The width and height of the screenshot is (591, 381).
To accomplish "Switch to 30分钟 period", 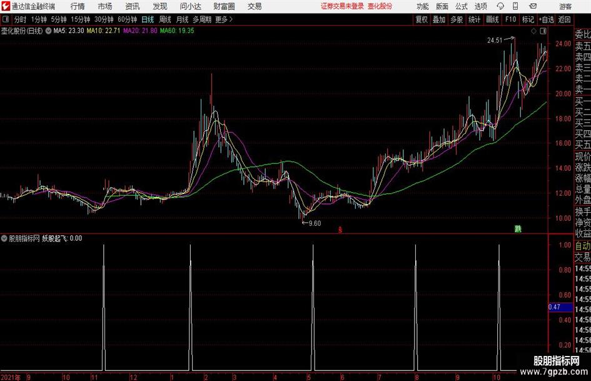I will (104, 19).
